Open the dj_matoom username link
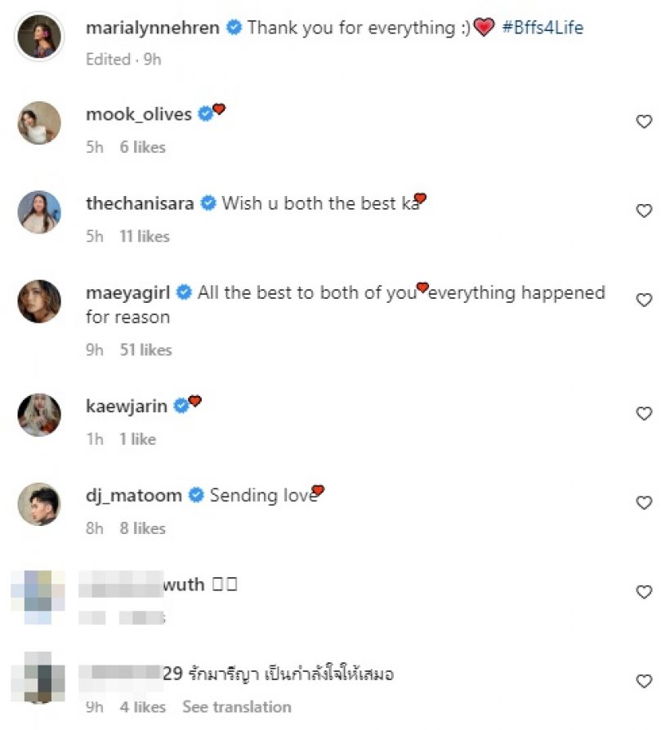The width and height of the screenshot is (670, 730). click(134, 495)
